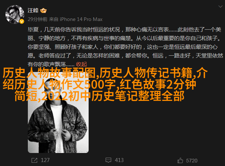Open the 汪峰 username link

[33, 10]
